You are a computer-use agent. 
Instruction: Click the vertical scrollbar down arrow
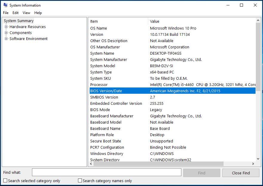(x=258, y=159)
